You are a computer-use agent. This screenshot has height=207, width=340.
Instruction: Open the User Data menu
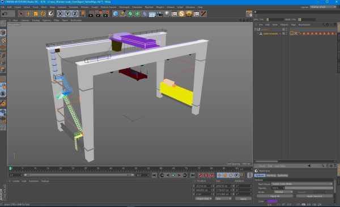click(280, 166)
